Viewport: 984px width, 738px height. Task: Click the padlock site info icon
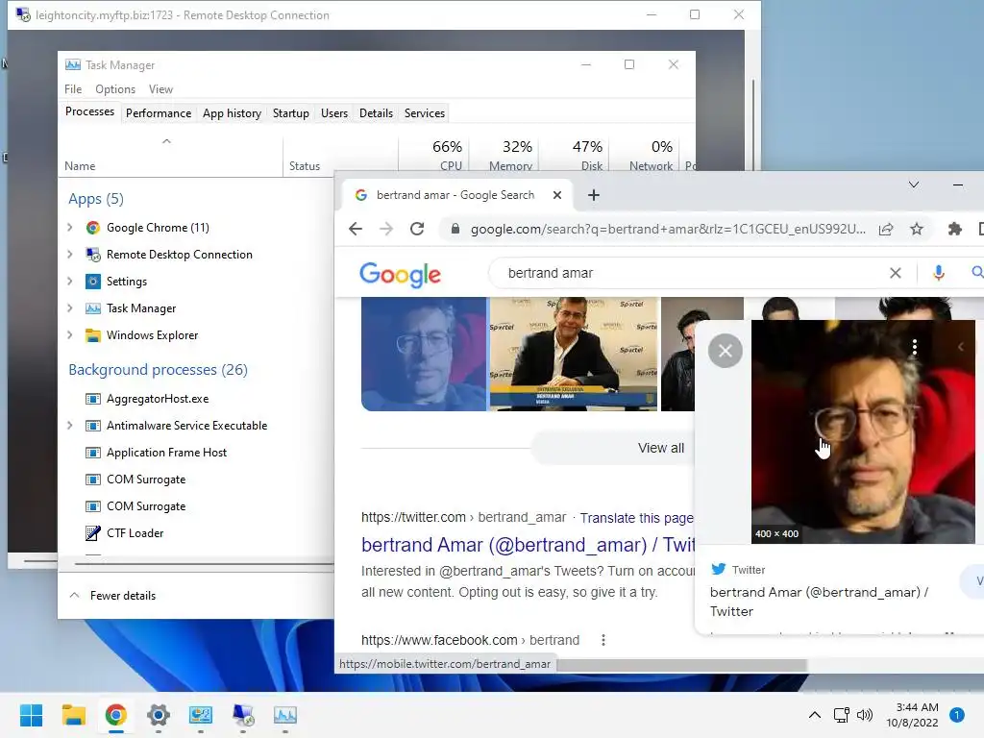pos(455,229)
